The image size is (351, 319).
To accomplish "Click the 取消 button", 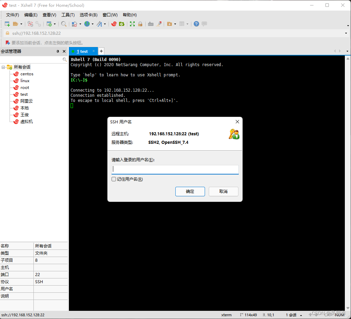I will (223, 192).
